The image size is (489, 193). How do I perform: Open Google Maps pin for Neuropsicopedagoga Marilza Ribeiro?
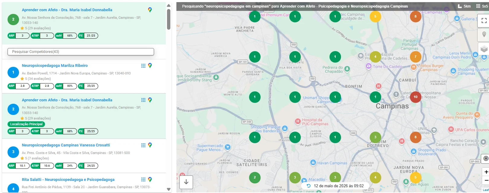[150, 66]
